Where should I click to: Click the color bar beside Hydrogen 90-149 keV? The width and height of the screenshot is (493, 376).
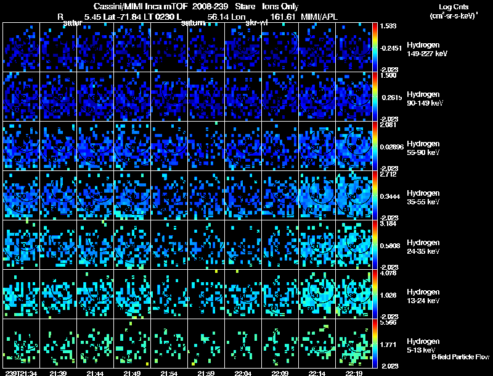375,97
